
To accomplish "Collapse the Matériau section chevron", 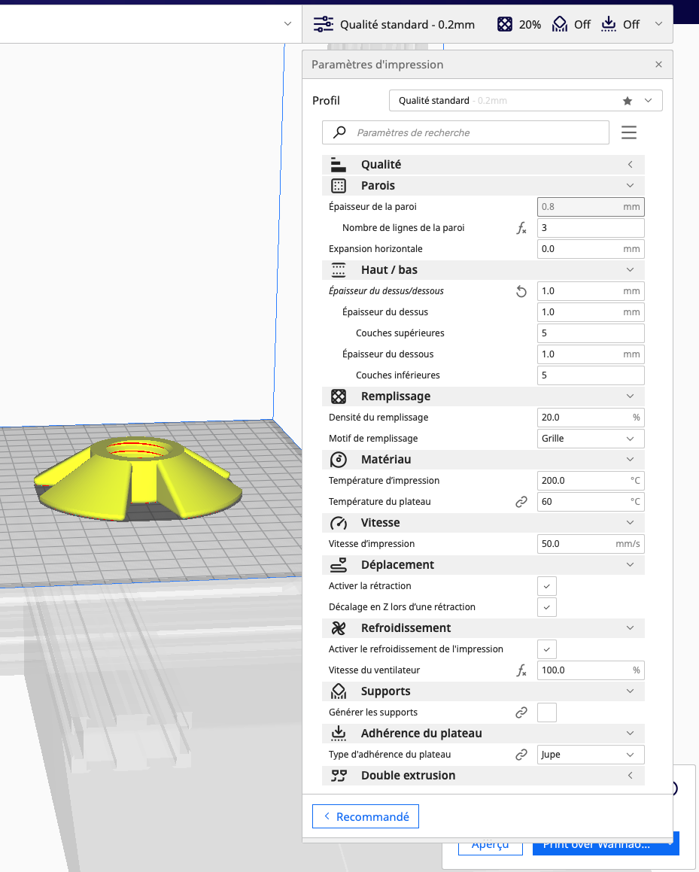I will pos(630,460).
